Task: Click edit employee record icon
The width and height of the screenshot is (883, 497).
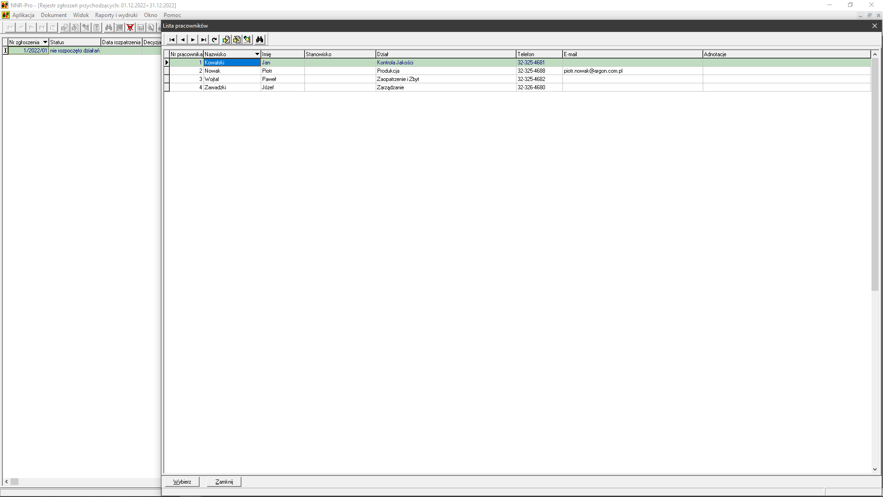Action: 237,40
